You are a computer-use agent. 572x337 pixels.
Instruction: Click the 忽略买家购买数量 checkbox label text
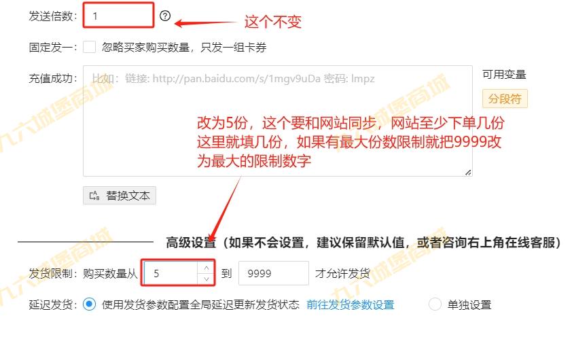(x=184, y=47)
